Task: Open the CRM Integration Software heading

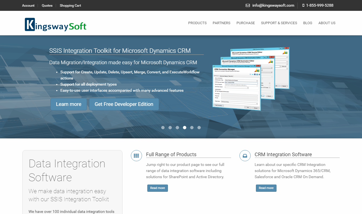Action: tap(283, 155)
